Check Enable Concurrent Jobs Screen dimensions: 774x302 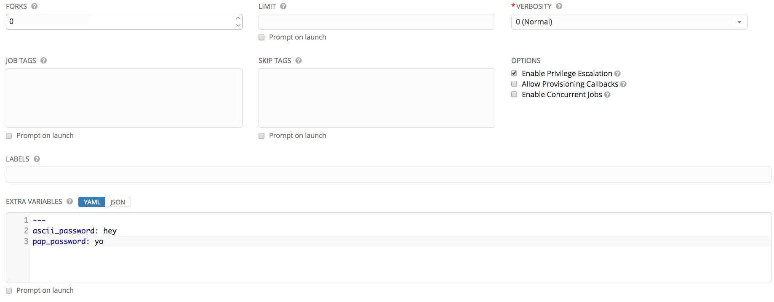514,94
